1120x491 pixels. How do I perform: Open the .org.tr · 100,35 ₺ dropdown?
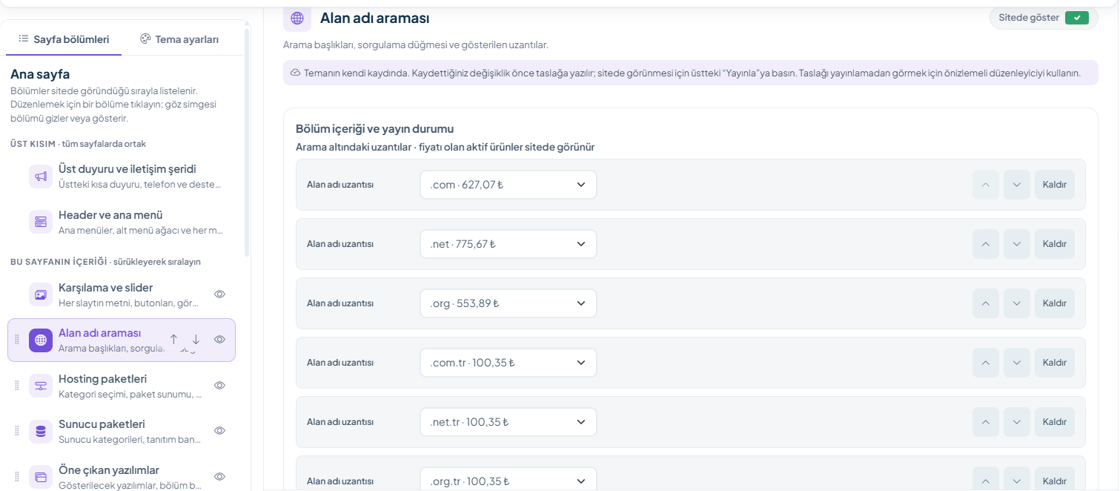tap(508, 479)
